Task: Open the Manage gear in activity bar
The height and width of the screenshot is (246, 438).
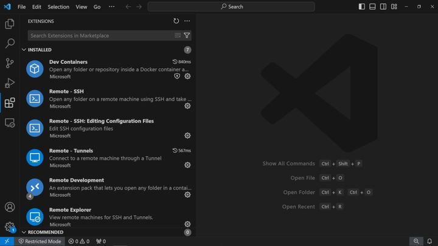Action: pyautogui.click(x=10, y=227)
